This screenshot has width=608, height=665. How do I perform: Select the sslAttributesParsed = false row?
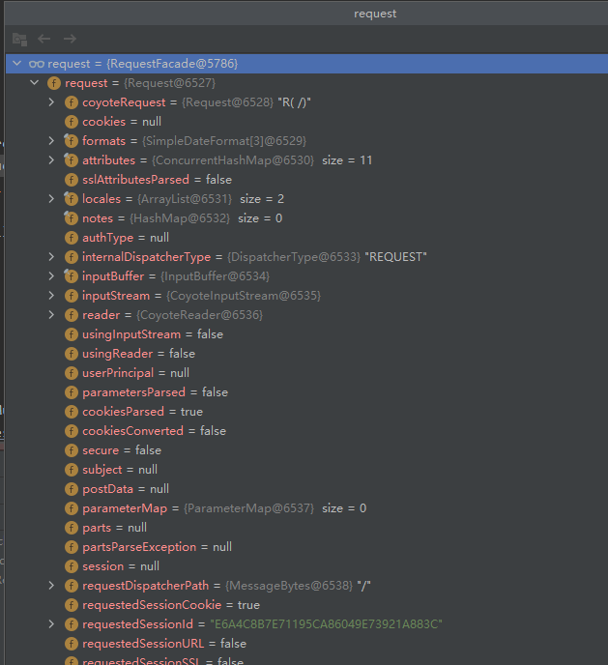click(306, 180)
